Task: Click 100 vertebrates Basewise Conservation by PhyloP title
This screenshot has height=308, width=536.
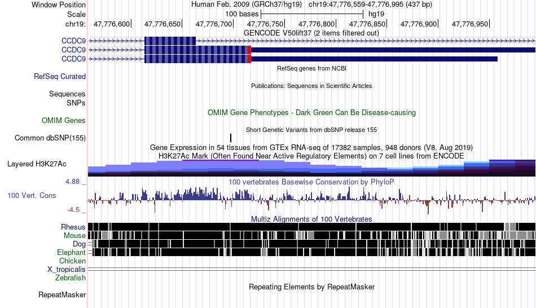Action: coord(311,182)
